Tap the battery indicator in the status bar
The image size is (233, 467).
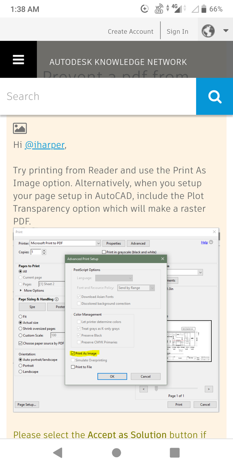(204, 9)
